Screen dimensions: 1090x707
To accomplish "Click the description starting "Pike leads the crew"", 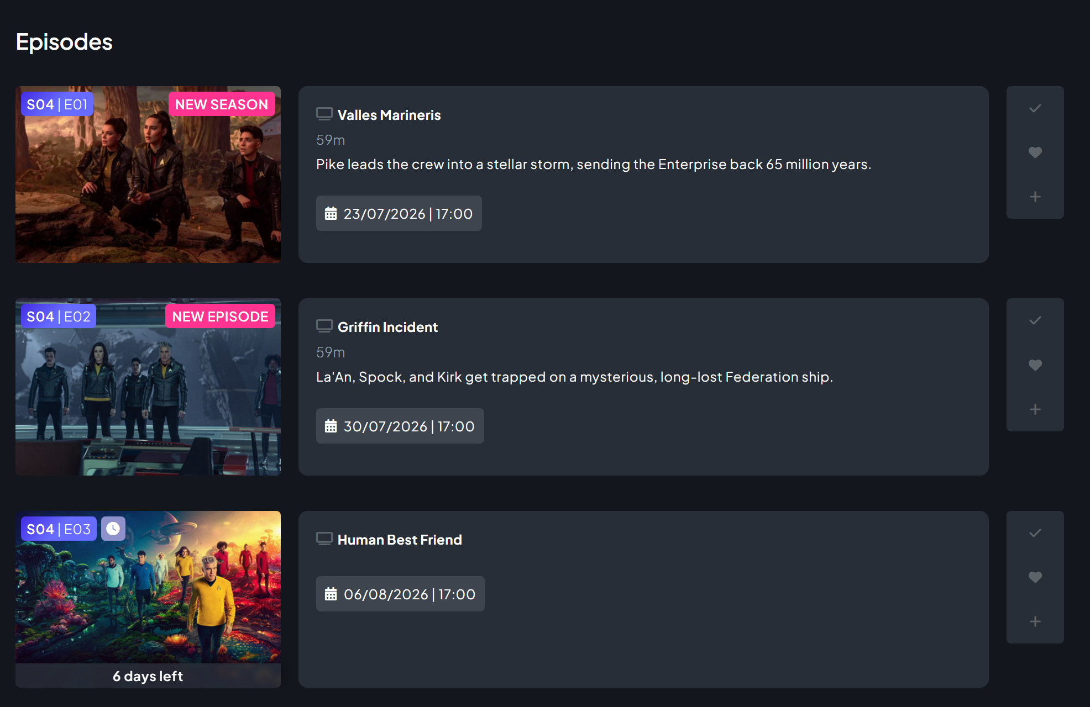I will pos(594,164).
